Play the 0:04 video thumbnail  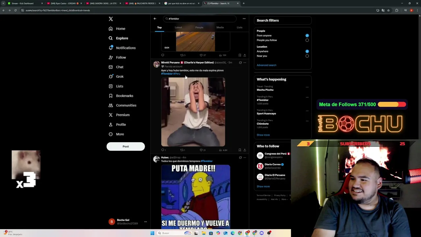click(196, 42)
